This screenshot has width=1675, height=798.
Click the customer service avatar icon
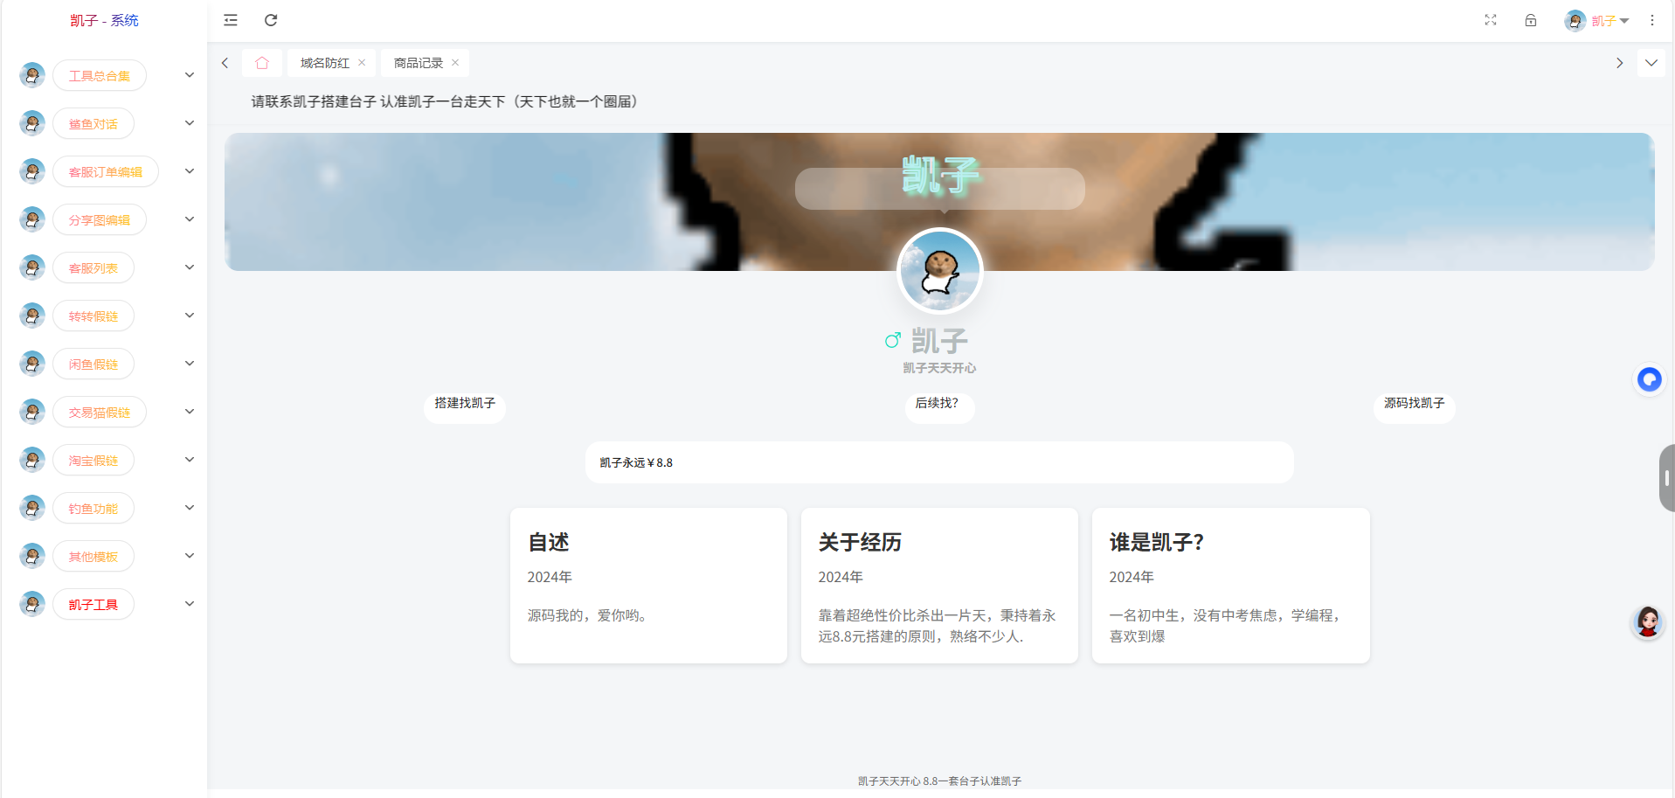tap(1648, 621)
